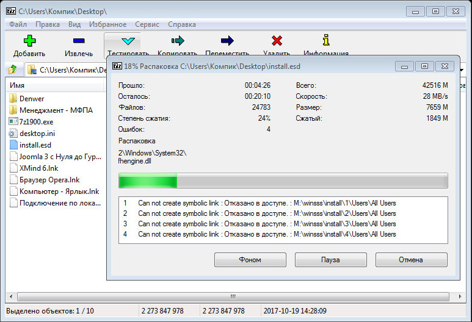This screenshot has width=472, height=322.
Task: Click the Фоном button
Action: (250, 259)
